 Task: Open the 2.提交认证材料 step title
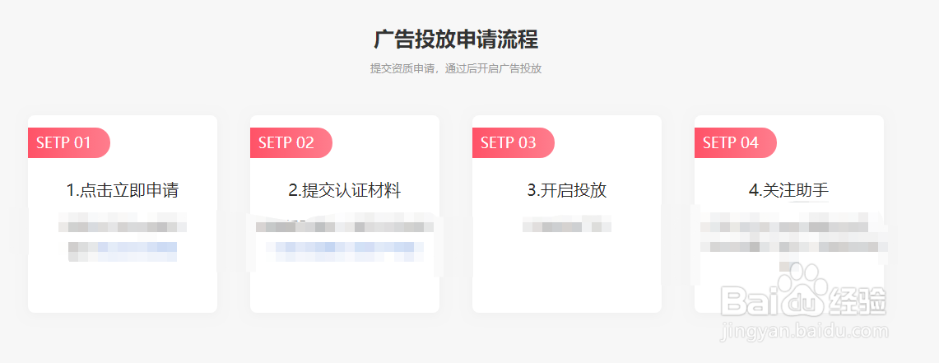click(x=345, y=190)
